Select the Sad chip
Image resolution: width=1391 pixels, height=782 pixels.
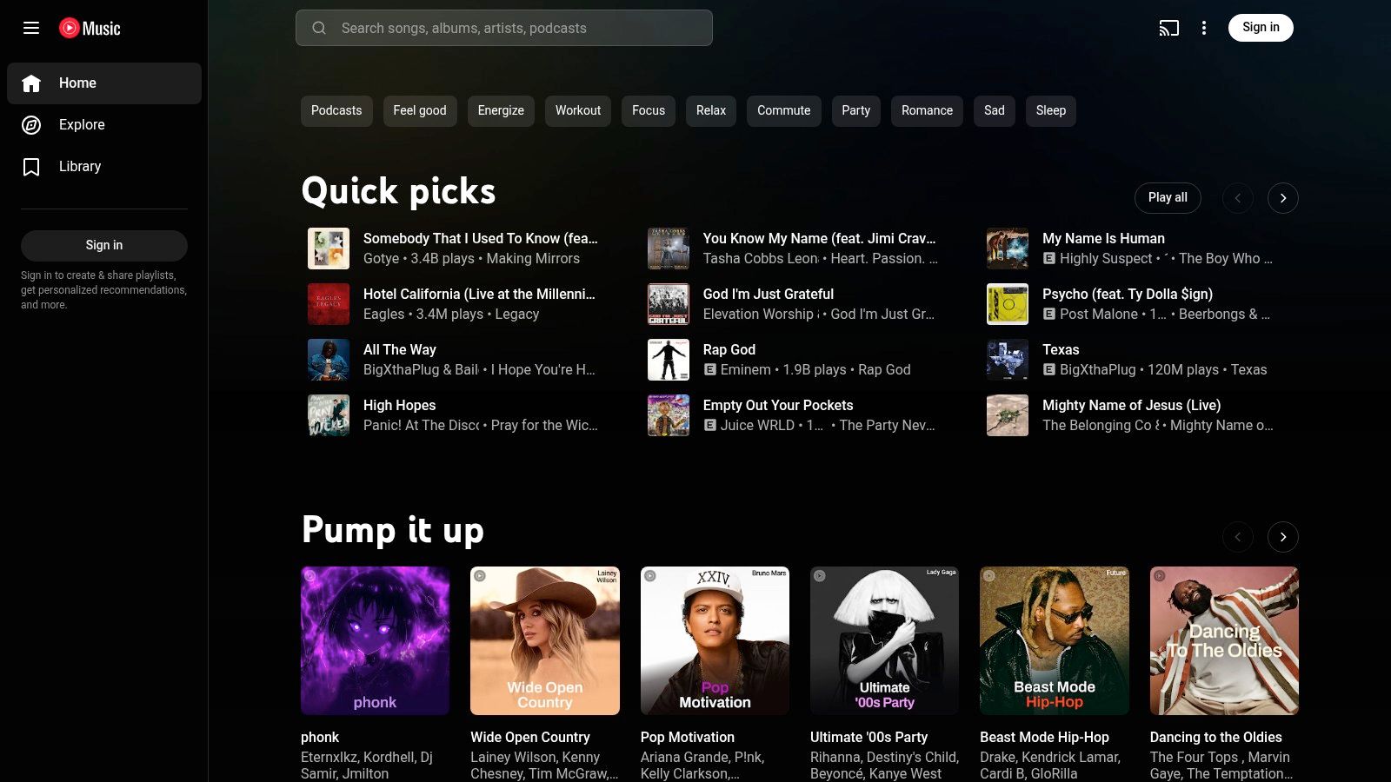[x=995, y=111]
